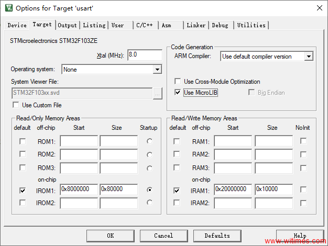Click the IRAM1 Size field 0x10000
This screenshot has width=328, height=246.
pos(274,189)
